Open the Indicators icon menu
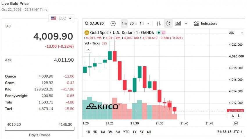 (196, 24)
